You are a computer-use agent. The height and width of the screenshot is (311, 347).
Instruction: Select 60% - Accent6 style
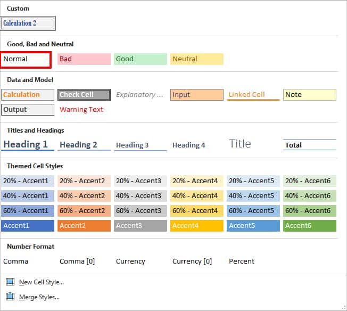[x=310, y=211]
